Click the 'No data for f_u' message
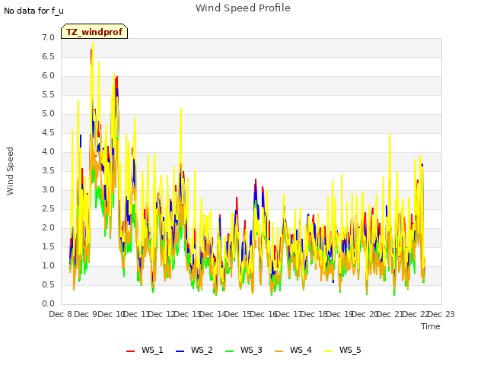The height and width of the screenshot is (365, 487). [33, 11]
